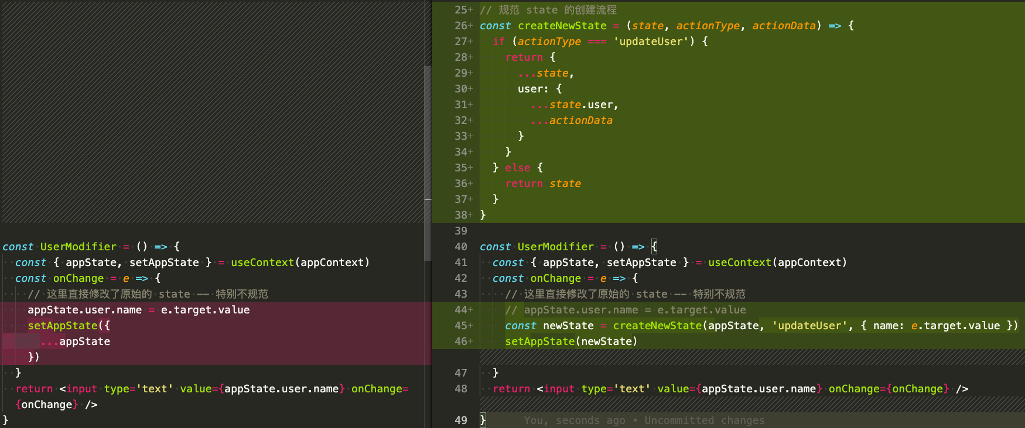The image size is (1025, 428).
Task: Click the hatched empty region of the left pane
Action: (x=211, y=111)
